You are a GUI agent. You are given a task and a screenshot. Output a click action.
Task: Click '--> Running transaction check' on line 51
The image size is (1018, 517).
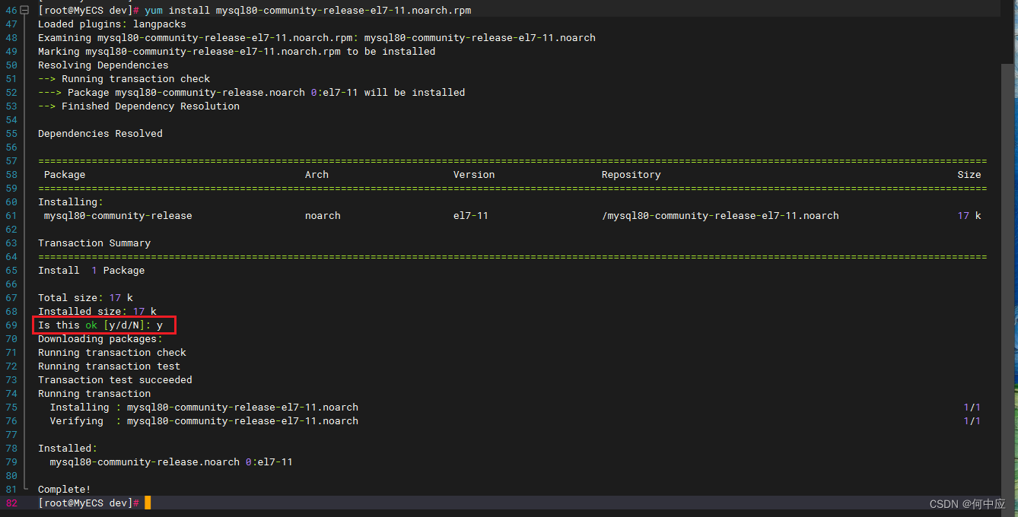pyautogui.click(x=124, y=79)
